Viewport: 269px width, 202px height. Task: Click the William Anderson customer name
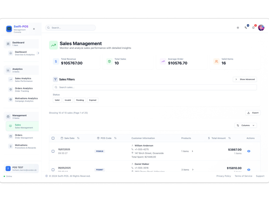click(144, 146)
